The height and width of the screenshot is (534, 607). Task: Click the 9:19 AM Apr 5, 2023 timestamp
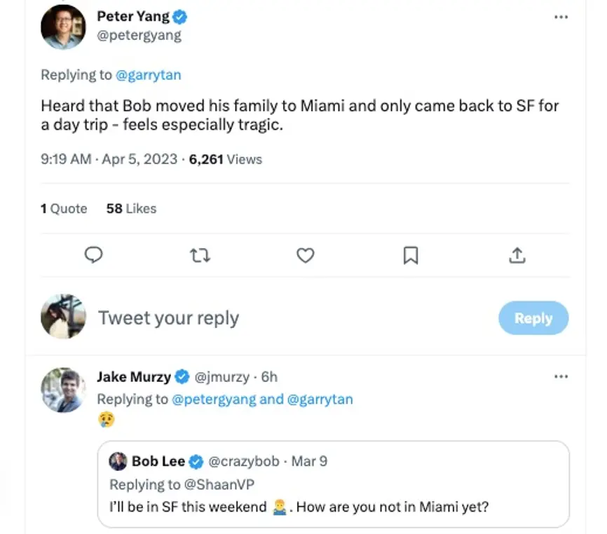[109, 159]
